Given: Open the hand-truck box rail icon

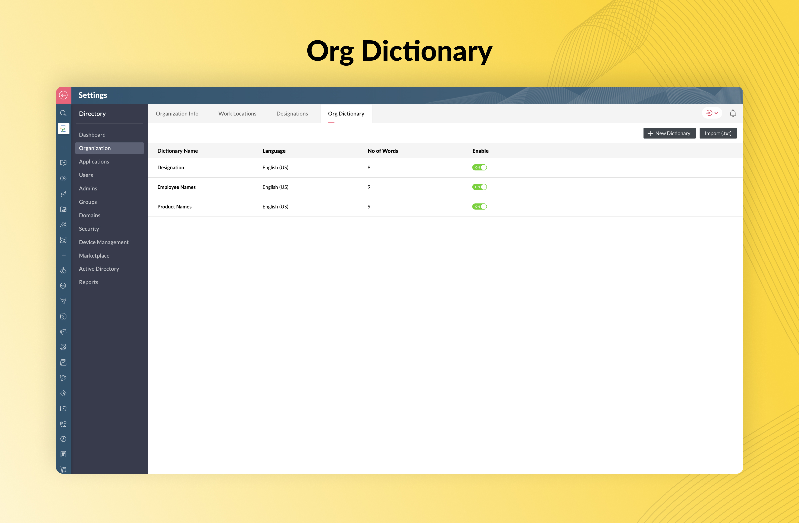Looking at the screenshot, I should 63,469.
